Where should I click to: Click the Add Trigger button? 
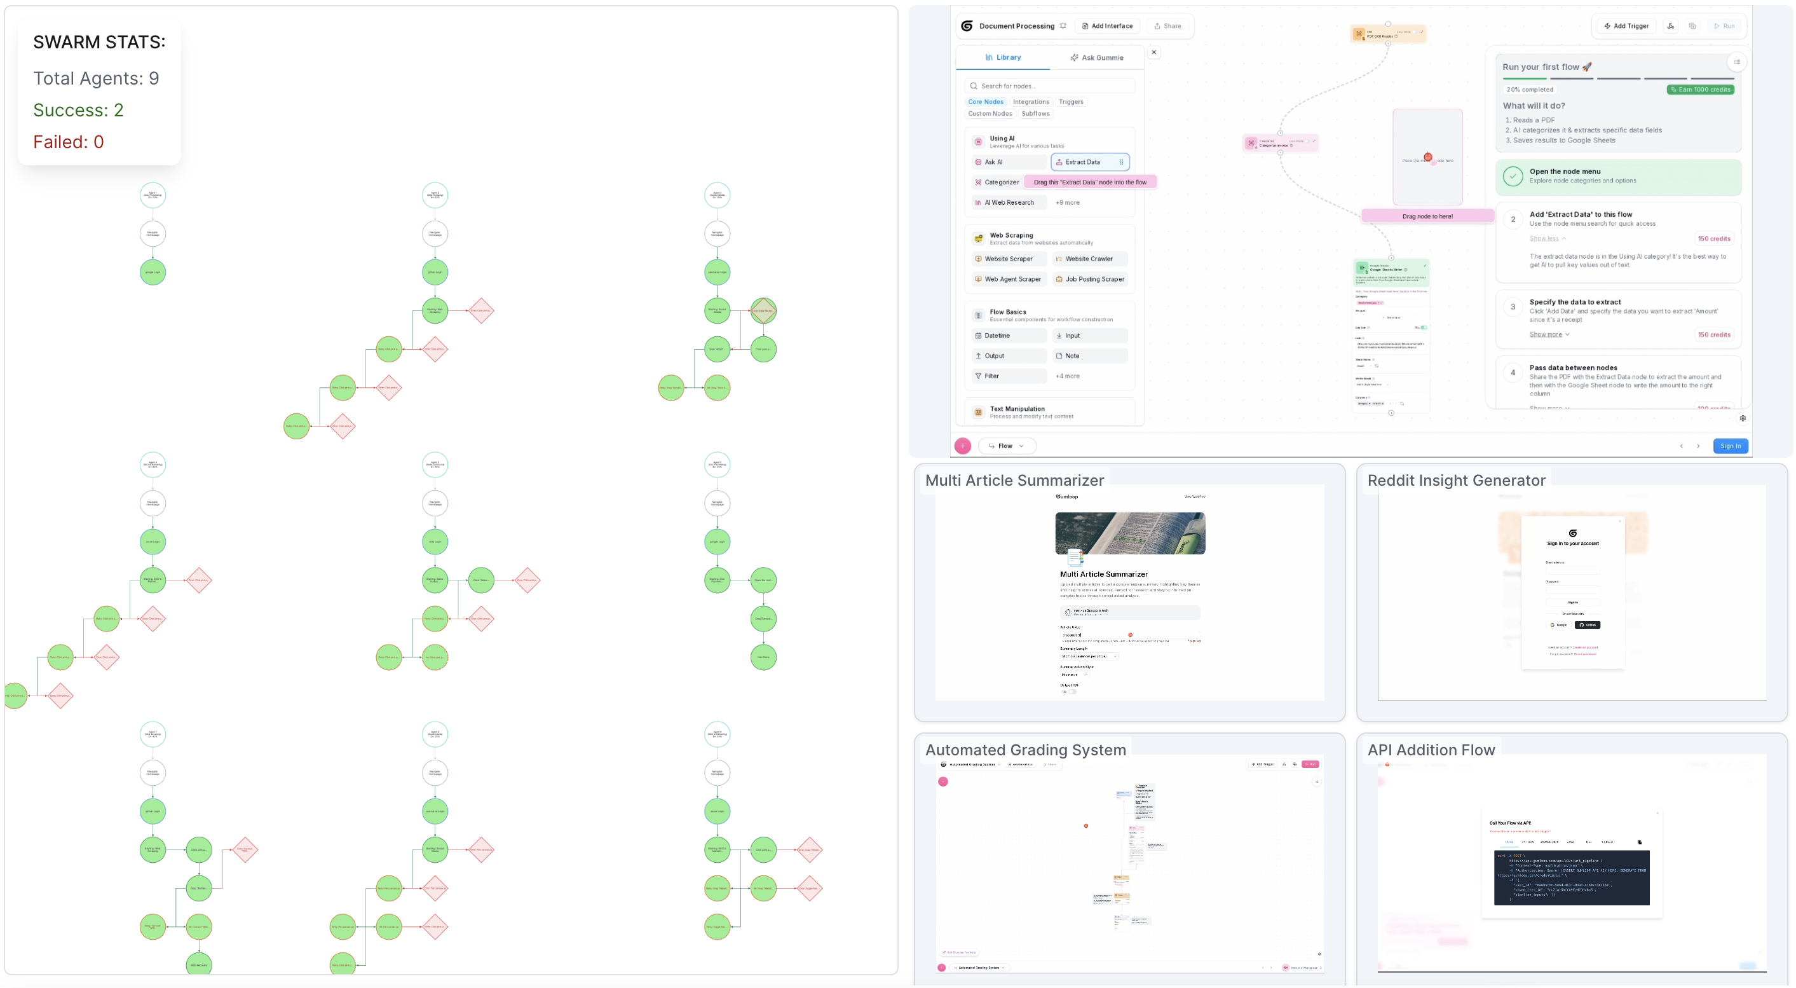pos(1626,26)
